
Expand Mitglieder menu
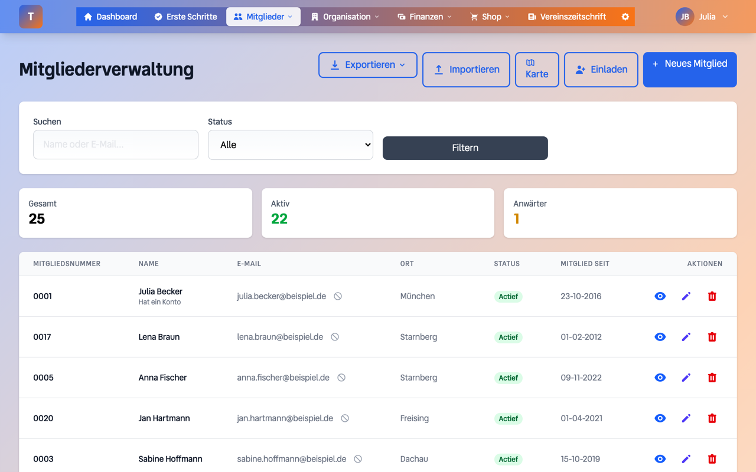click(263, 17)
